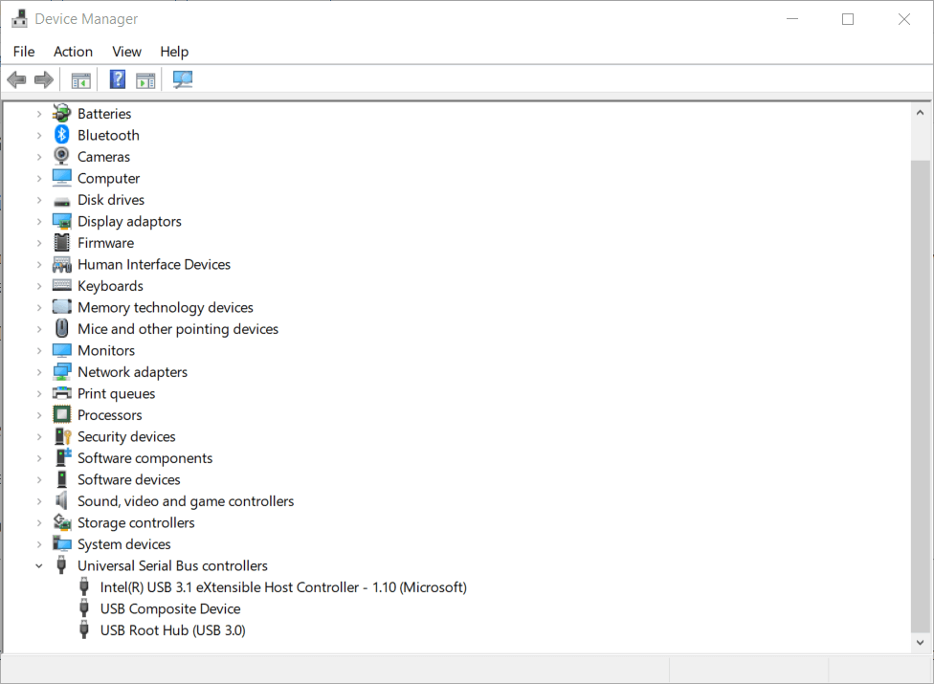Click the Display adaptors icon
934x684 pixels.
coord(62,221)
